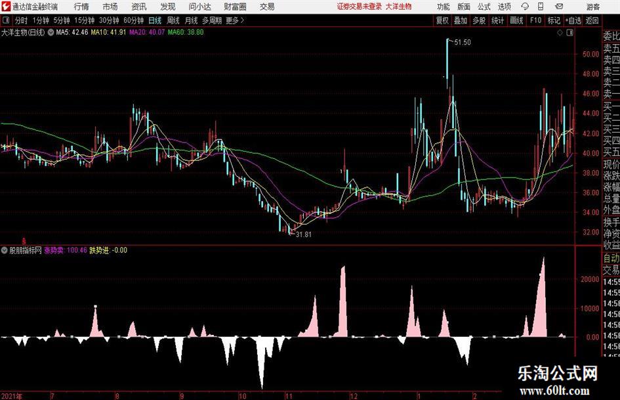Switch to the 月线 monthly tab

point(191,20)
